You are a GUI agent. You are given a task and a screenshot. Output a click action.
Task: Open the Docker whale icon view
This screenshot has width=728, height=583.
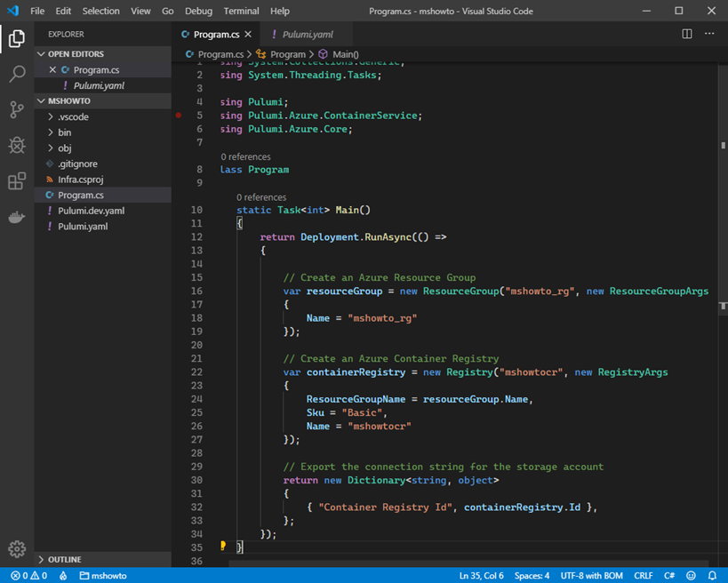click(x=17, y=217)
